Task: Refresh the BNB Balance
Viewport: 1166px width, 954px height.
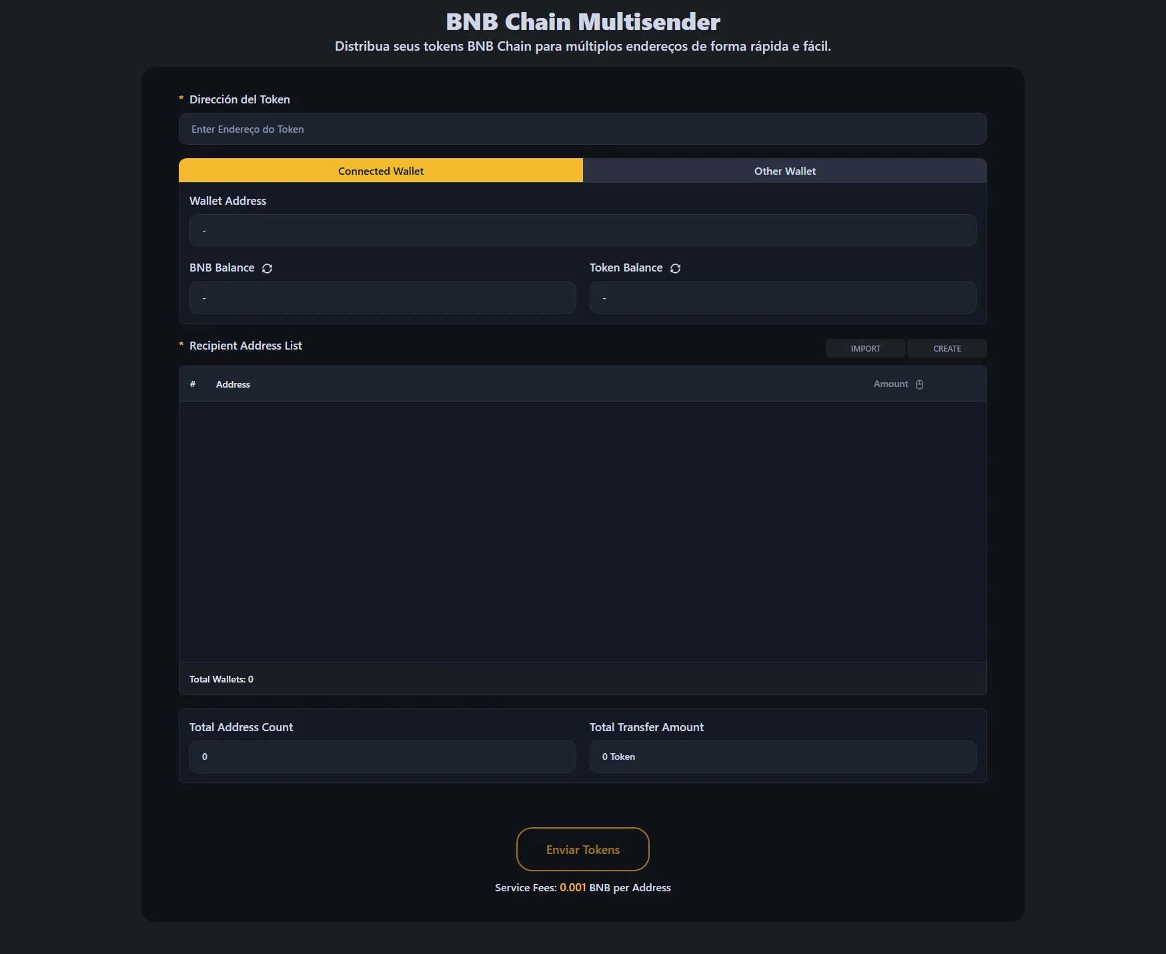Action: [267, 268]
